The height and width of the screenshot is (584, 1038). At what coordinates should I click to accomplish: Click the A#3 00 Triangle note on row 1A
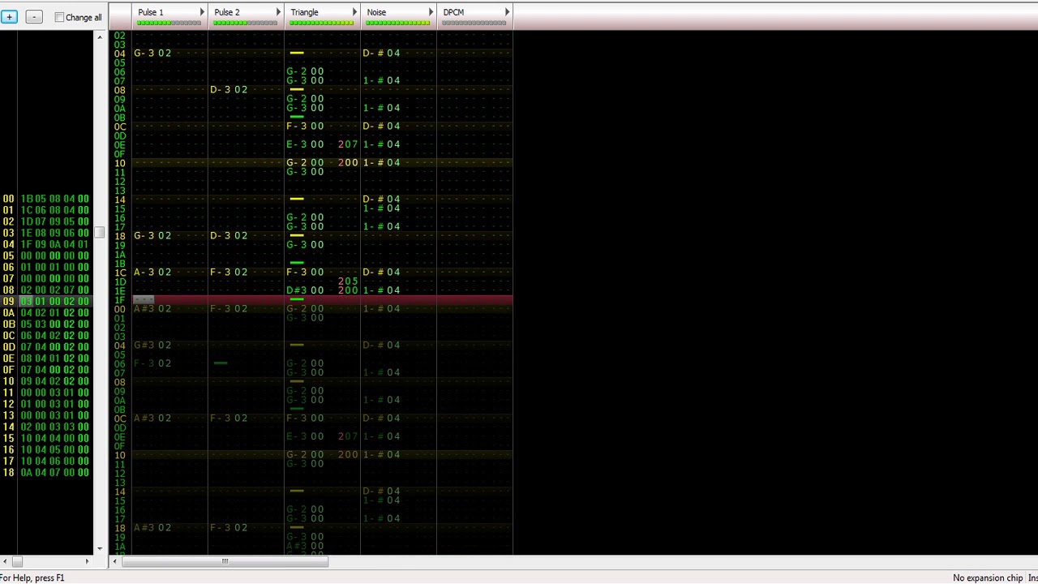pos(305,546)
